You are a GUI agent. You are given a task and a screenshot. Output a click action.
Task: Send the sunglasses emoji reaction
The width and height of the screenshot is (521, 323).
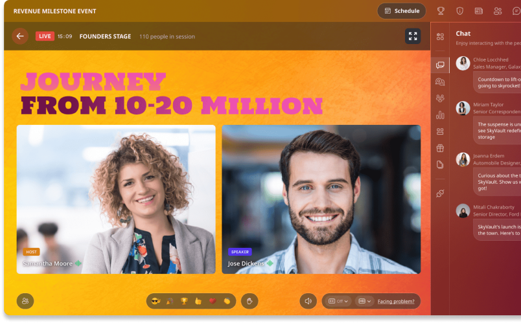(156, 301)
